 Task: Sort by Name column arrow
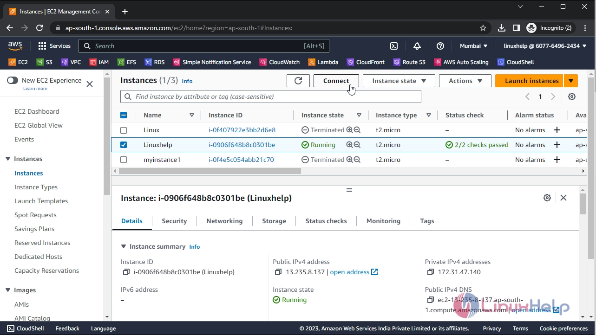[x=192, y=115]
